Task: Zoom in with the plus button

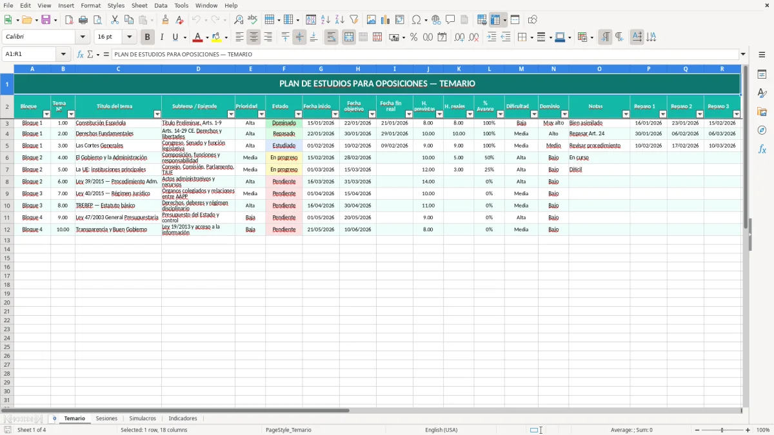Action: click(x=748, y=430)
